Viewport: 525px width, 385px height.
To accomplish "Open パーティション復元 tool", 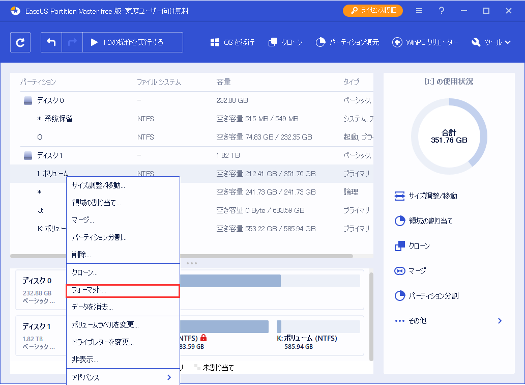I will [x=347, y=42].
